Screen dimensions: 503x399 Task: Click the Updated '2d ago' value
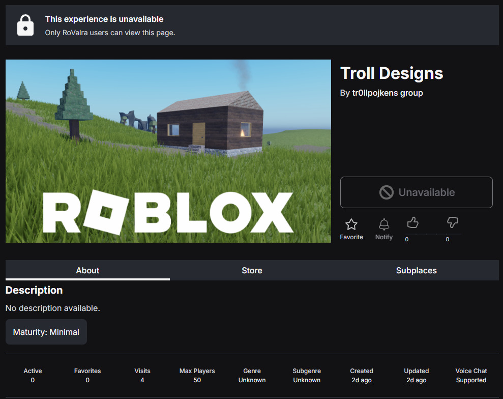(x=417, y=380)
